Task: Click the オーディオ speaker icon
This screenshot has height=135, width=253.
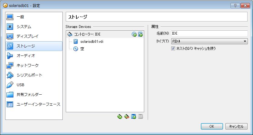Action: 10,56
